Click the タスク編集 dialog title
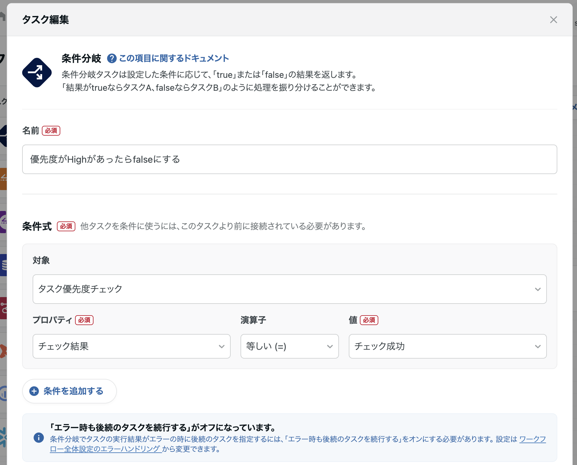 tap(46, 20)
